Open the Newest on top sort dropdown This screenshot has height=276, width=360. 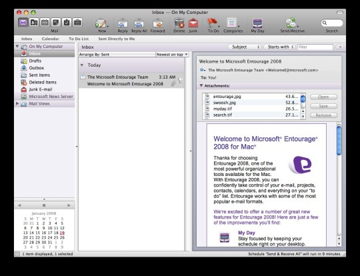[172, 55]
